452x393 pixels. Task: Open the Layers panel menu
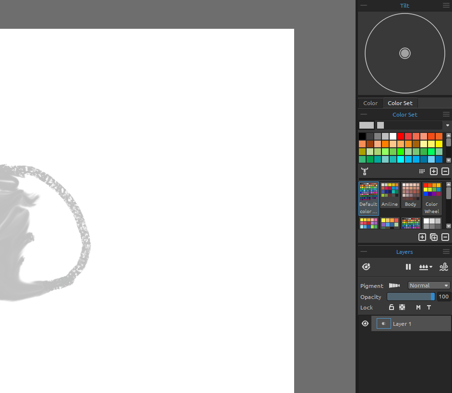coord(446,252)
